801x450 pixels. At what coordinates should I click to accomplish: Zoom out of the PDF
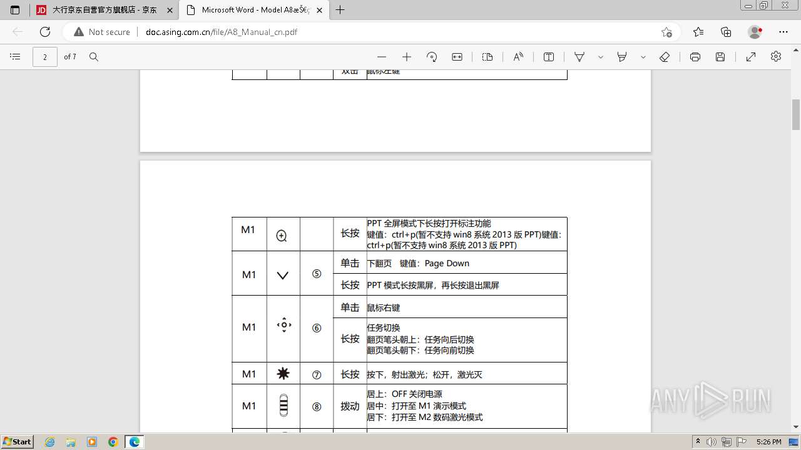tap(382, 57)
